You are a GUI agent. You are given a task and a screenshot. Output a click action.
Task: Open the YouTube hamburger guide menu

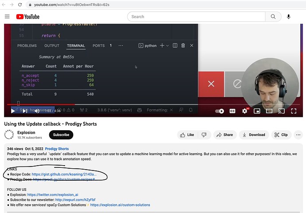click(x=7, y=16)
